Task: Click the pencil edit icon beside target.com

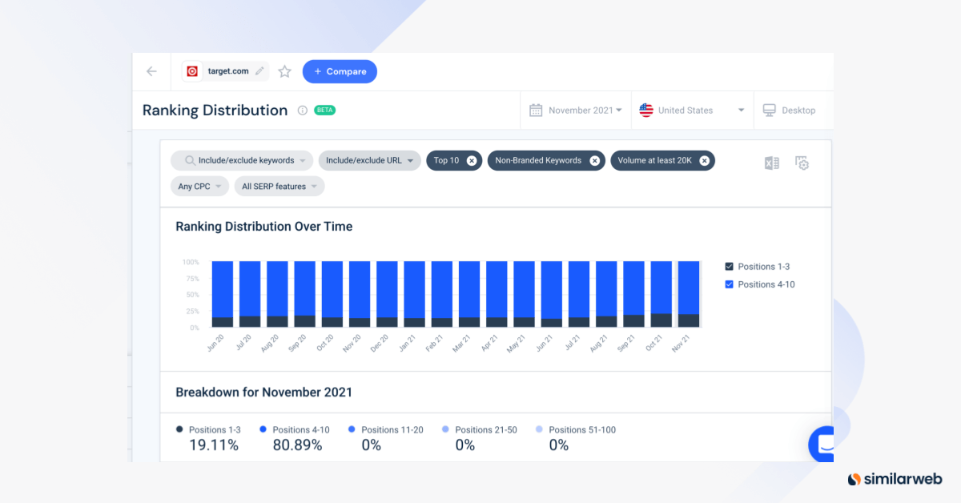Action: [x=259, y=71]
